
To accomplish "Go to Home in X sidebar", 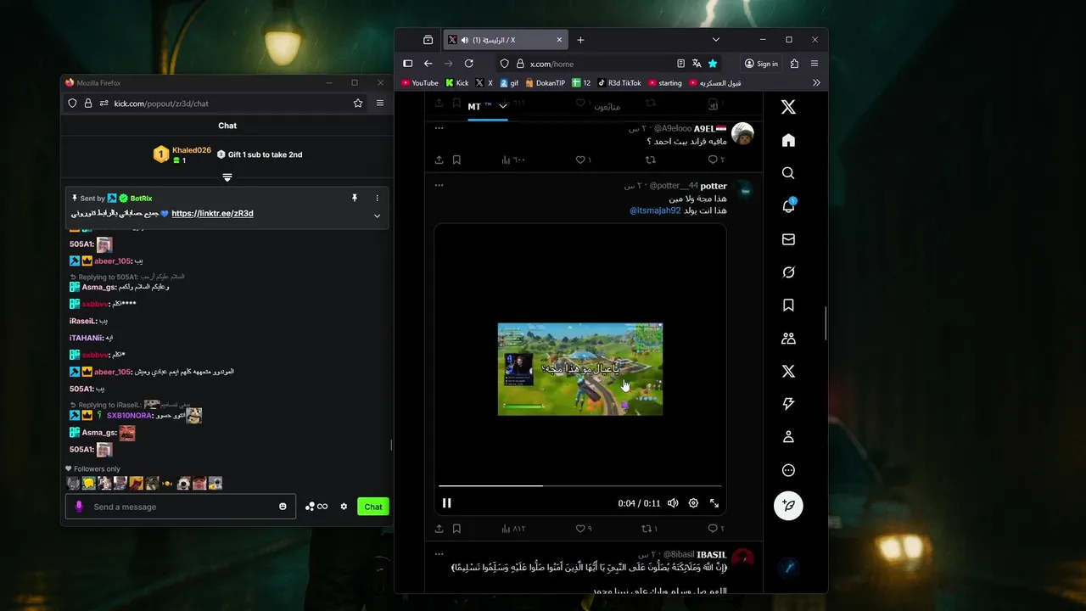I will (788, 140).
